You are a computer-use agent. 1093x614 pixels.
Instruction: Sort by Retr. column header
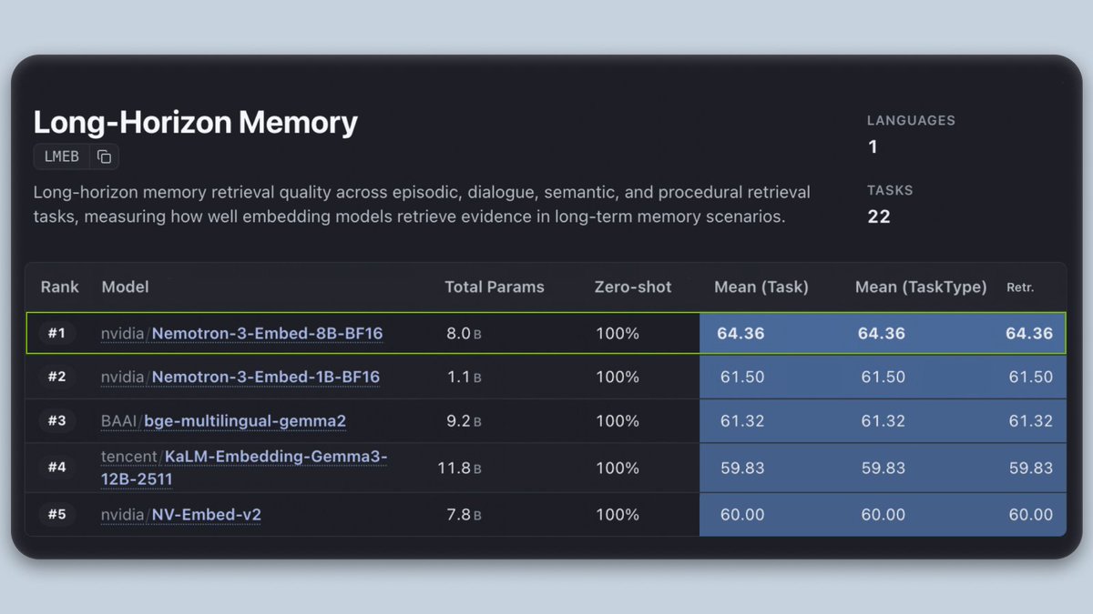(x=1020, y=287)
